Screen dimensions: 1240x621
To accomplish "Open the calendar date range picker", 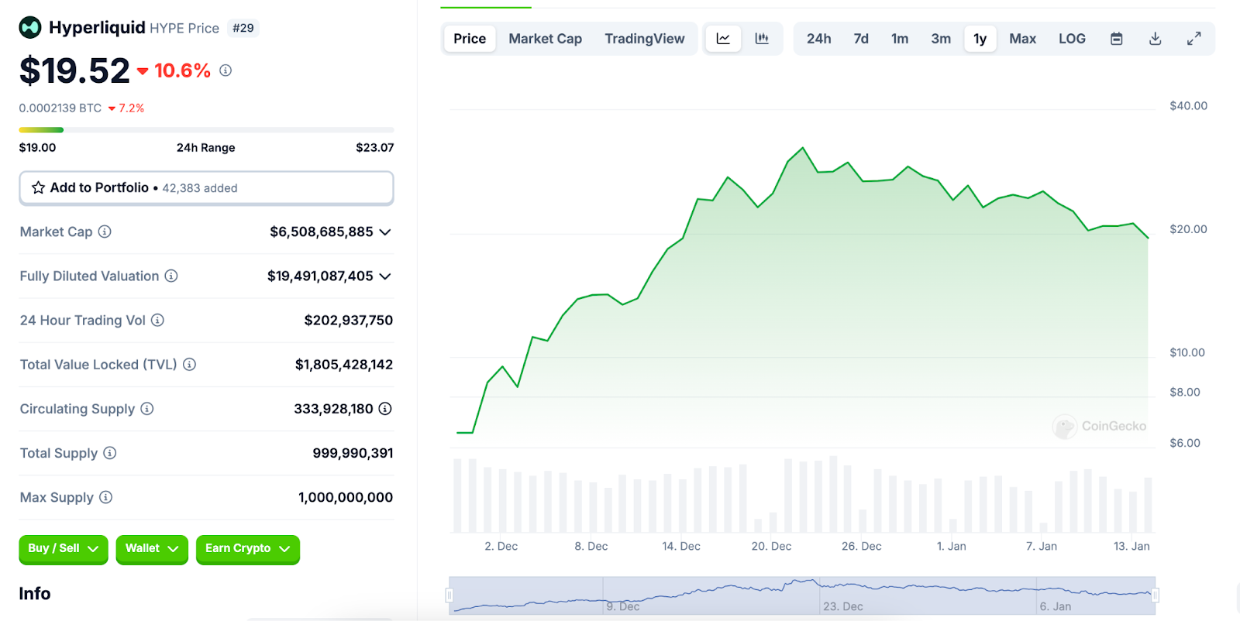I will coord(1117,39).
